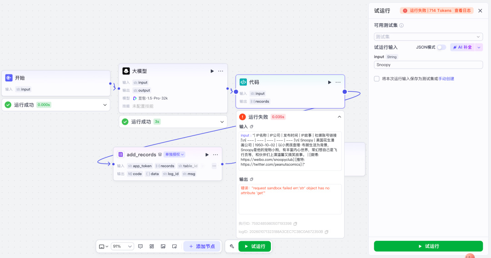
Task: Expand 开始 node 运行成功 result
Action: click(105, 105)
